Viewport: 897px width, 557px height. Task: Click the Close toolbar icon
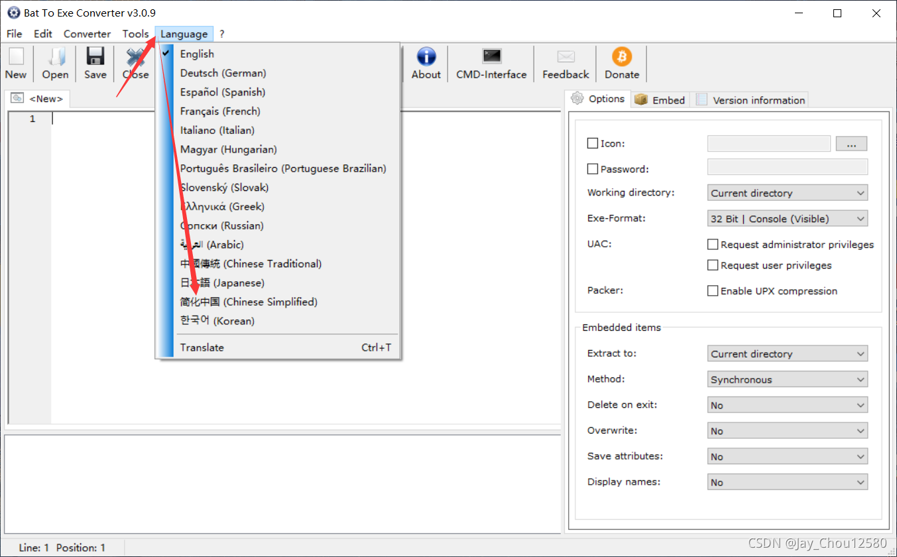point(135,56)
